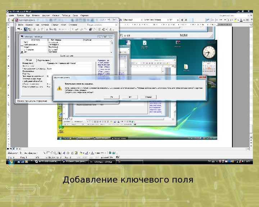Click the Search file icon next to Save in Access
The image size is (259, 207).
pos(29,29)
